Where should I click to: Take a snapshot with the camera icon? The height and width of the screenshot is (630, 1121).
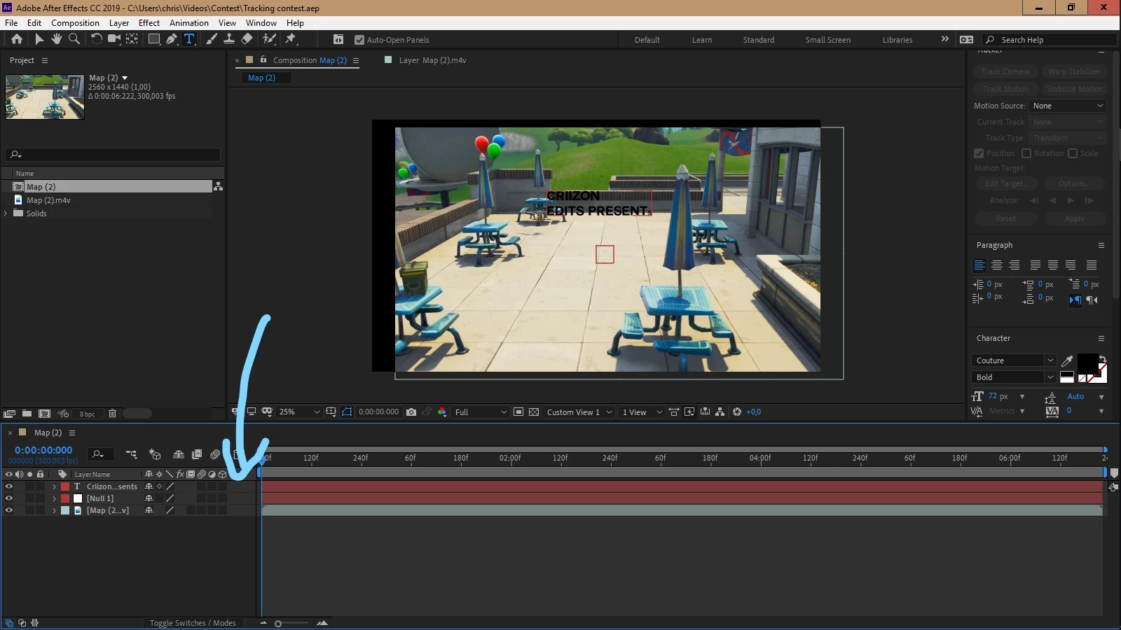click(411, 412)
